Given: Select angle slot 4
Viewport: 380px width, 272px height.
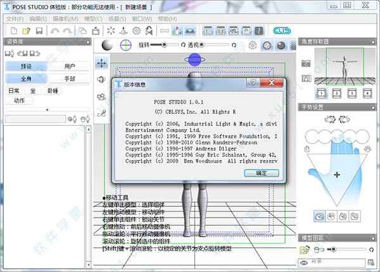Looking at the screenshot, I should click(367, 93).
